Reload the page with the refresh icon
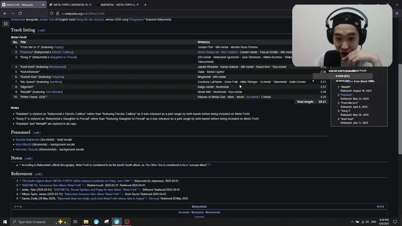402x226 pixels. (x=20, y=13)
